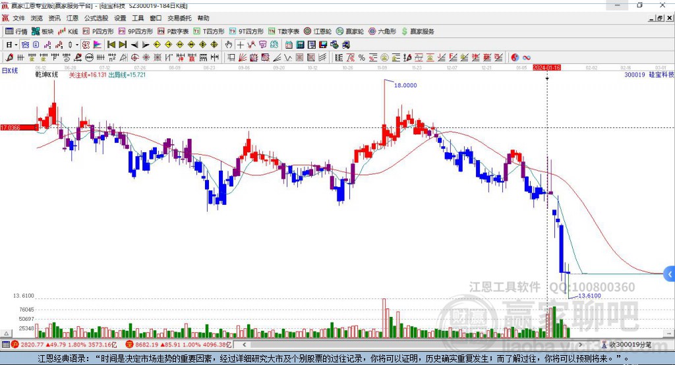Switch to the K线 chart view
This screenshot has height=365, width=675.
click(x=68, y=32)
